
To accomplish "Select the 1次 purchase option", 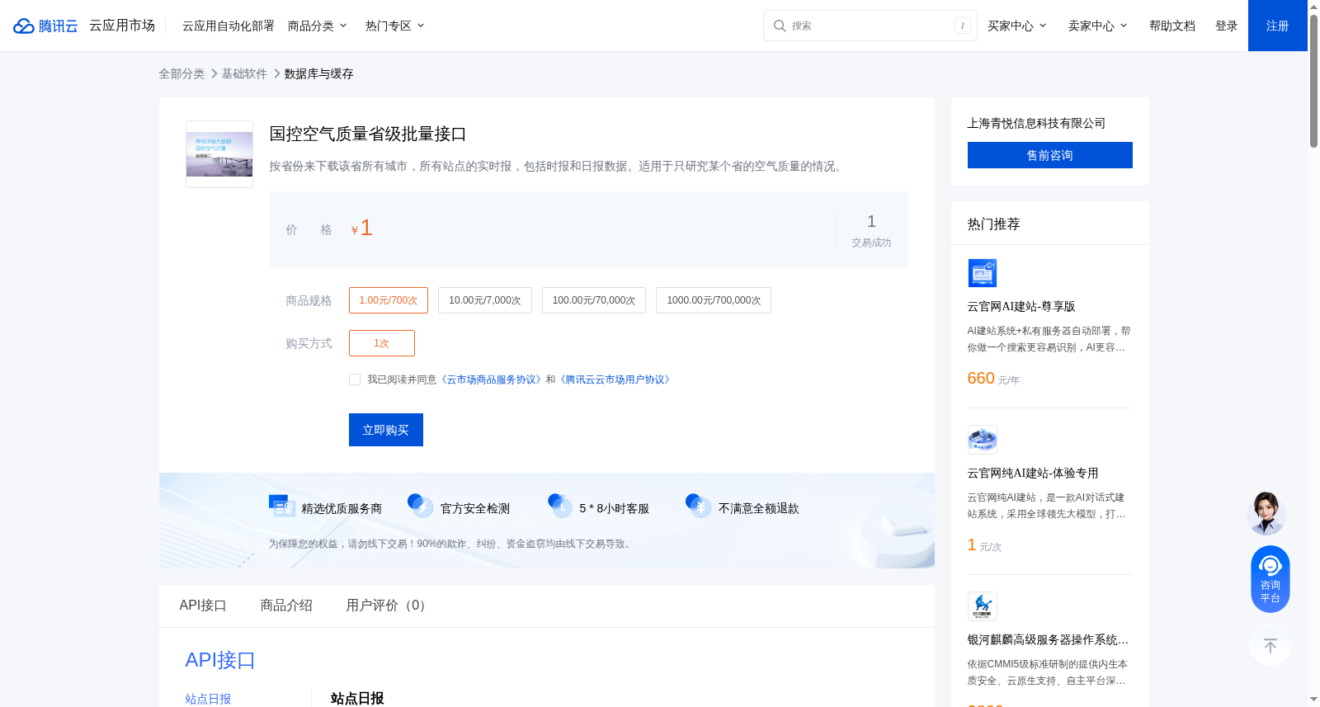I will point(382,343).
